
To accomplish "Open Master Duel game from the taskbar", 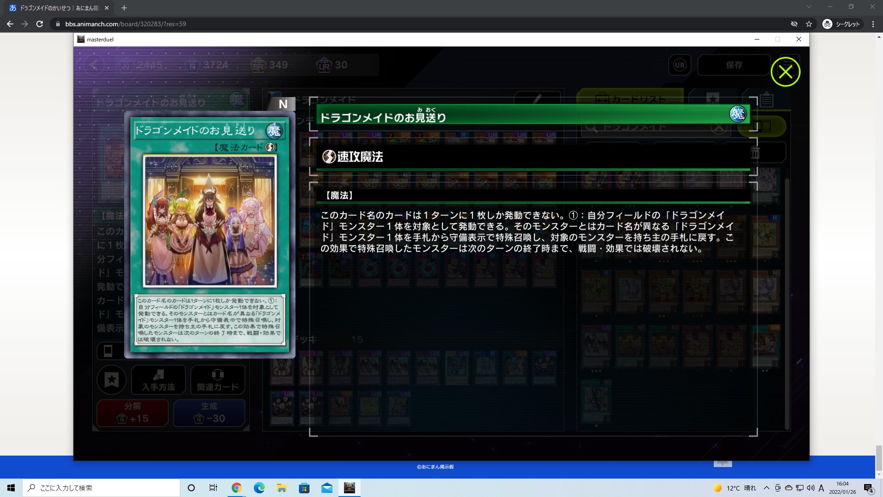I will click(350, 488).
